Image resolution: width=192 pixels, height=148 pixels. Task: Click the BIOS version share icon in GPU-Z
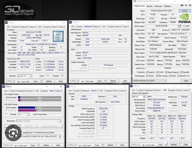pos(179,26)
